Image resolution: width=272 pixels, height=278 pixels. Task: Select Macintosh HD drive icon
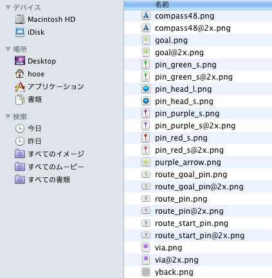[20, 19]
